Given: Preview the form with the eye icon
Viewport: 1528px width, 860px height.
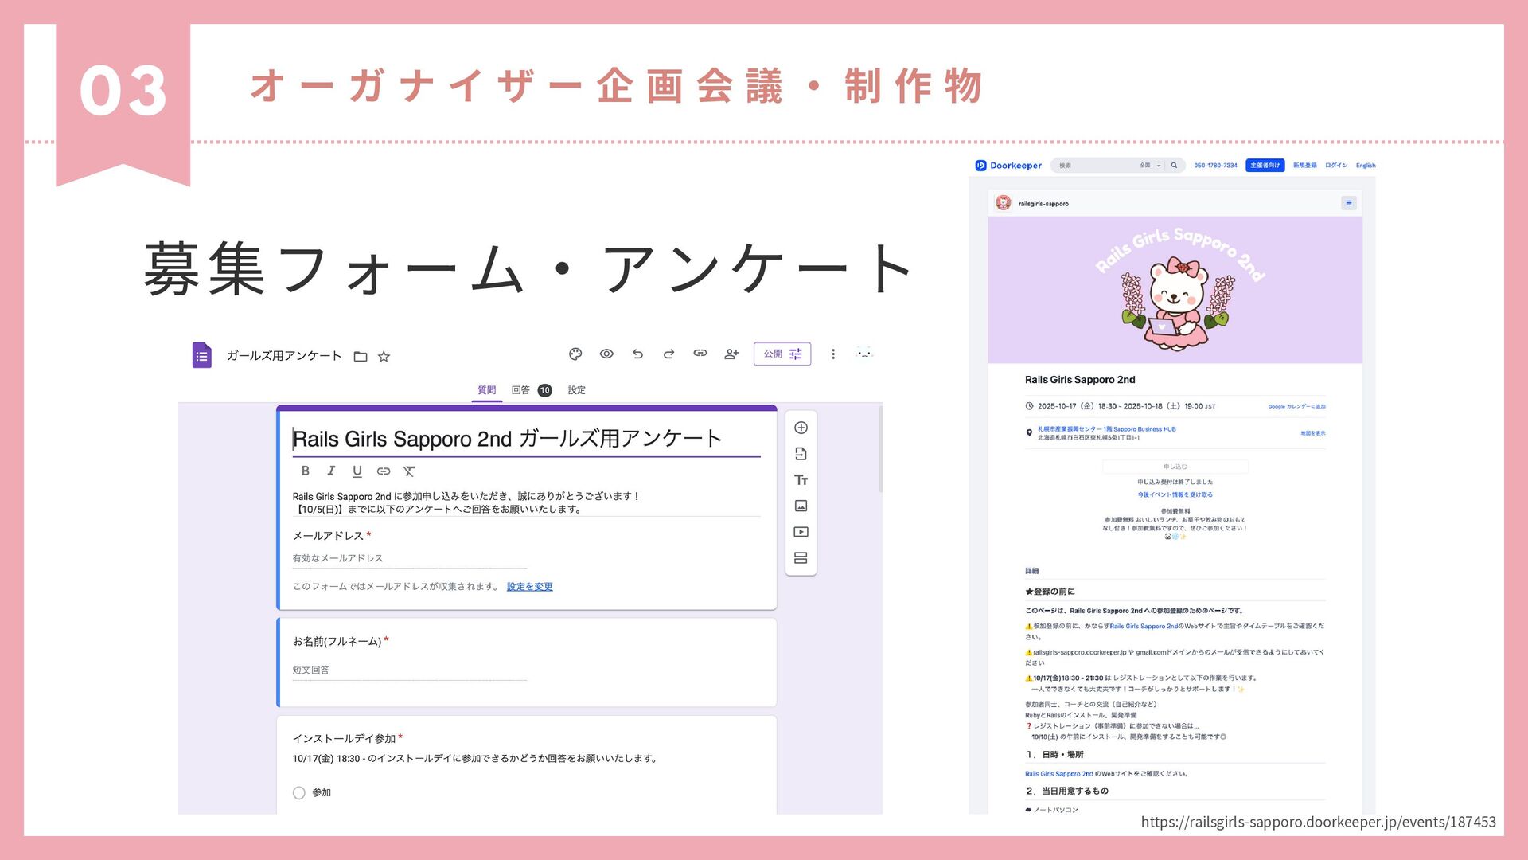Looking at the screenshot, I should coord(606,354).
